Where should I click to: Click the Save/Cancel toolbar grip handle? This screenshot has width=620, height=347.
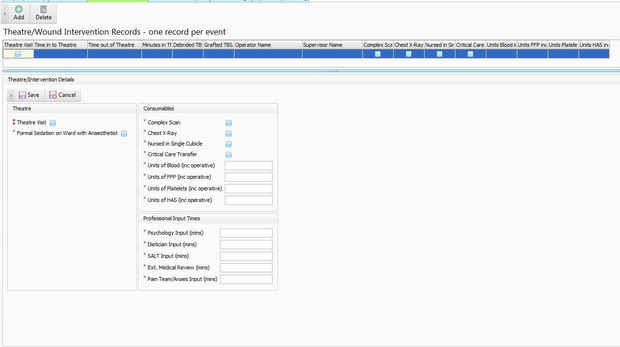[11, 95]
